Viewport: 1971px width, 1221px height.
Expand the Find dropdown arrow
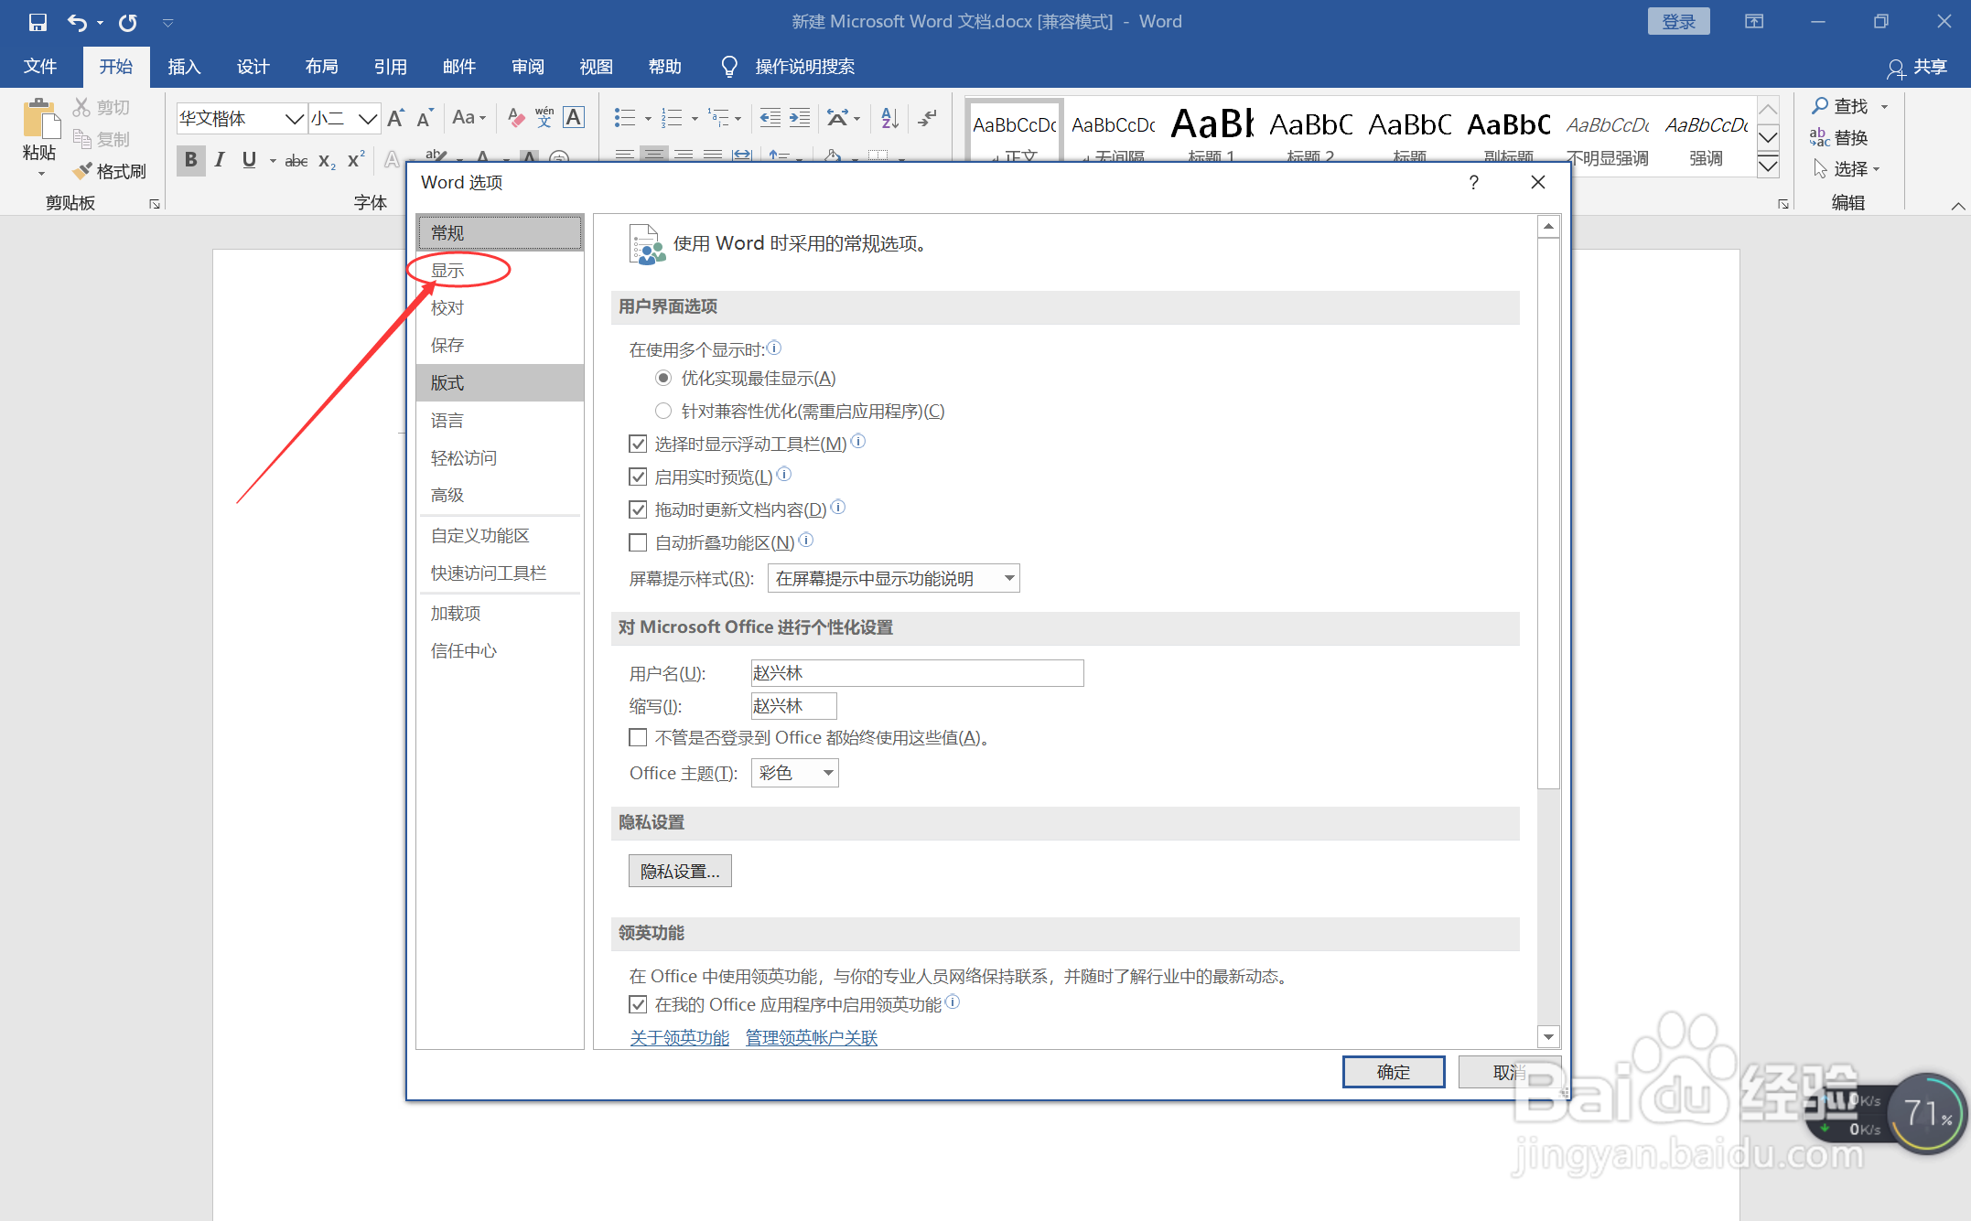click(1885, 107)
